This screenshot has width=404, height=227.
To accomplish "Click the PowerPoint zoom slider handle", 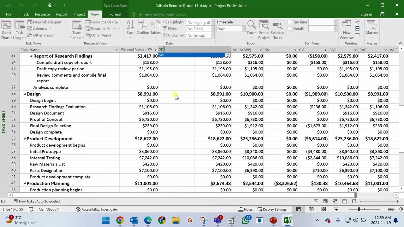I will pos(359,209).
